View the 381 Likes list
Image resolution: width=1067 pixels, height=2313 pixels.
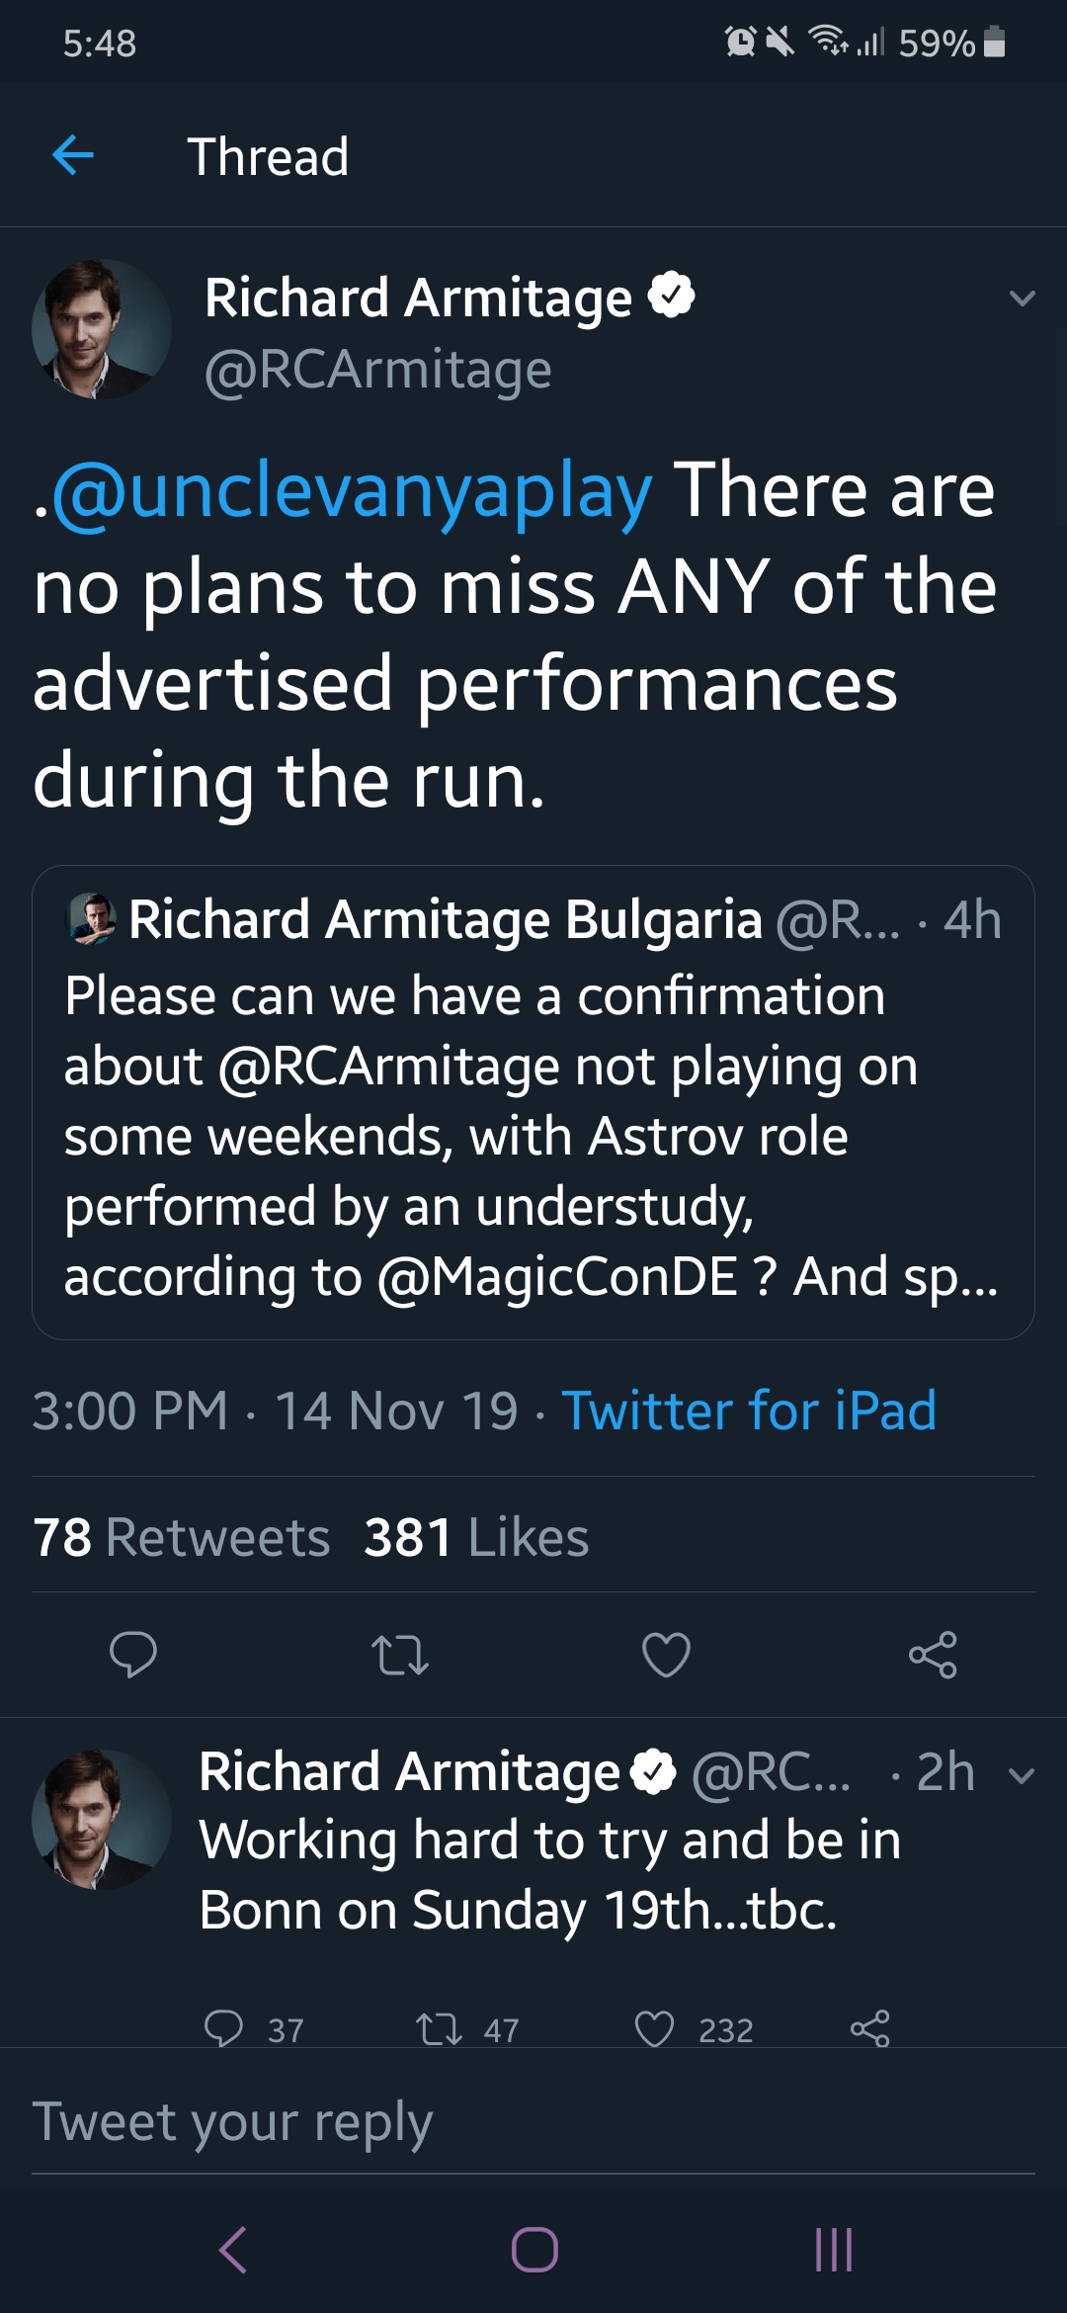coord(476,1537)
